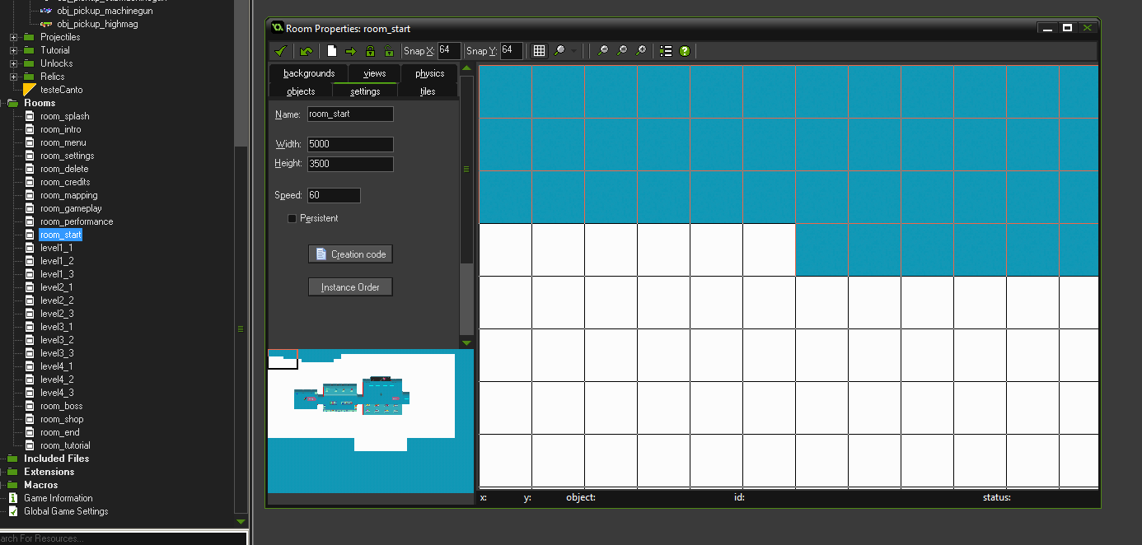Enable the Persistent checkbox
Image resolution: width=1142 pixels, height=545 pixels.
pos(292,218)
